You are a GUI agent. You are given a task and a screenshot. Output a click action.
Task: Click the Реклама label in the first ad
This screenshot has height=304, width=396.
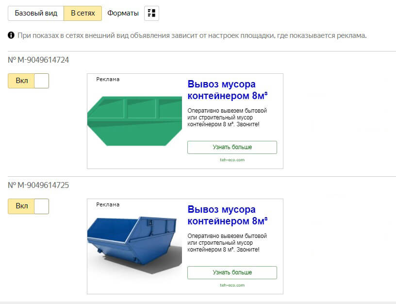click(x=108, y=79)
